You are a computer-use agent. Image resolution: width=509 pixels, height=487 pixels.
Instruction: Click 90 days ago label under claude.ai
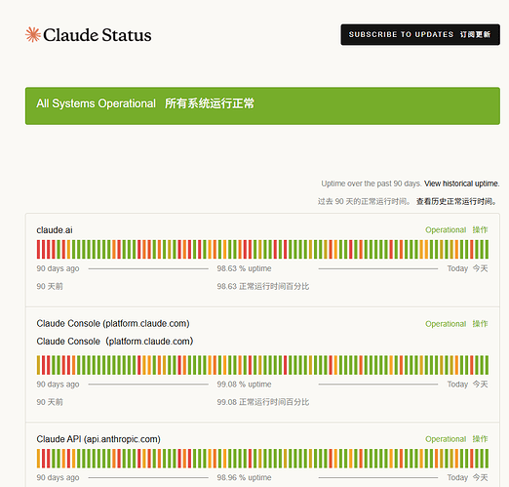(58, 268)
